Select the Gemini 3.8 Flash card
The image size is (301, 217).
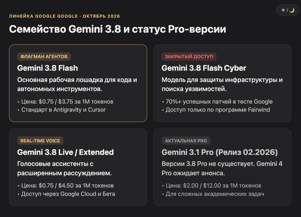[x=78, y=83]
